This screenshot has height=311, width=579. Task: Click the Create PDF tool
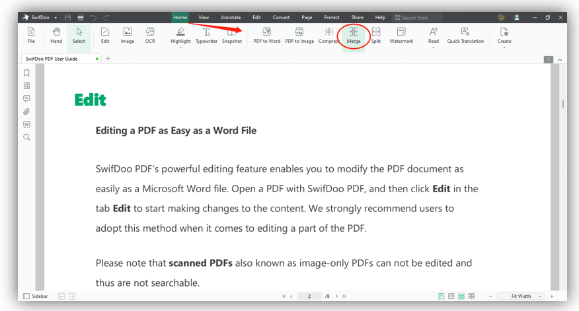pos(504,35)
